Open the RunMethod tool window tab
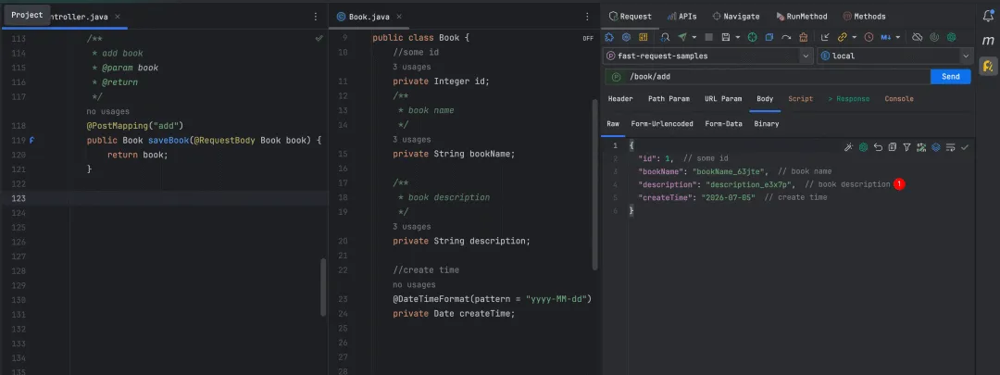This screenshot has height=375, width=1000. click(x=802, y=17)
